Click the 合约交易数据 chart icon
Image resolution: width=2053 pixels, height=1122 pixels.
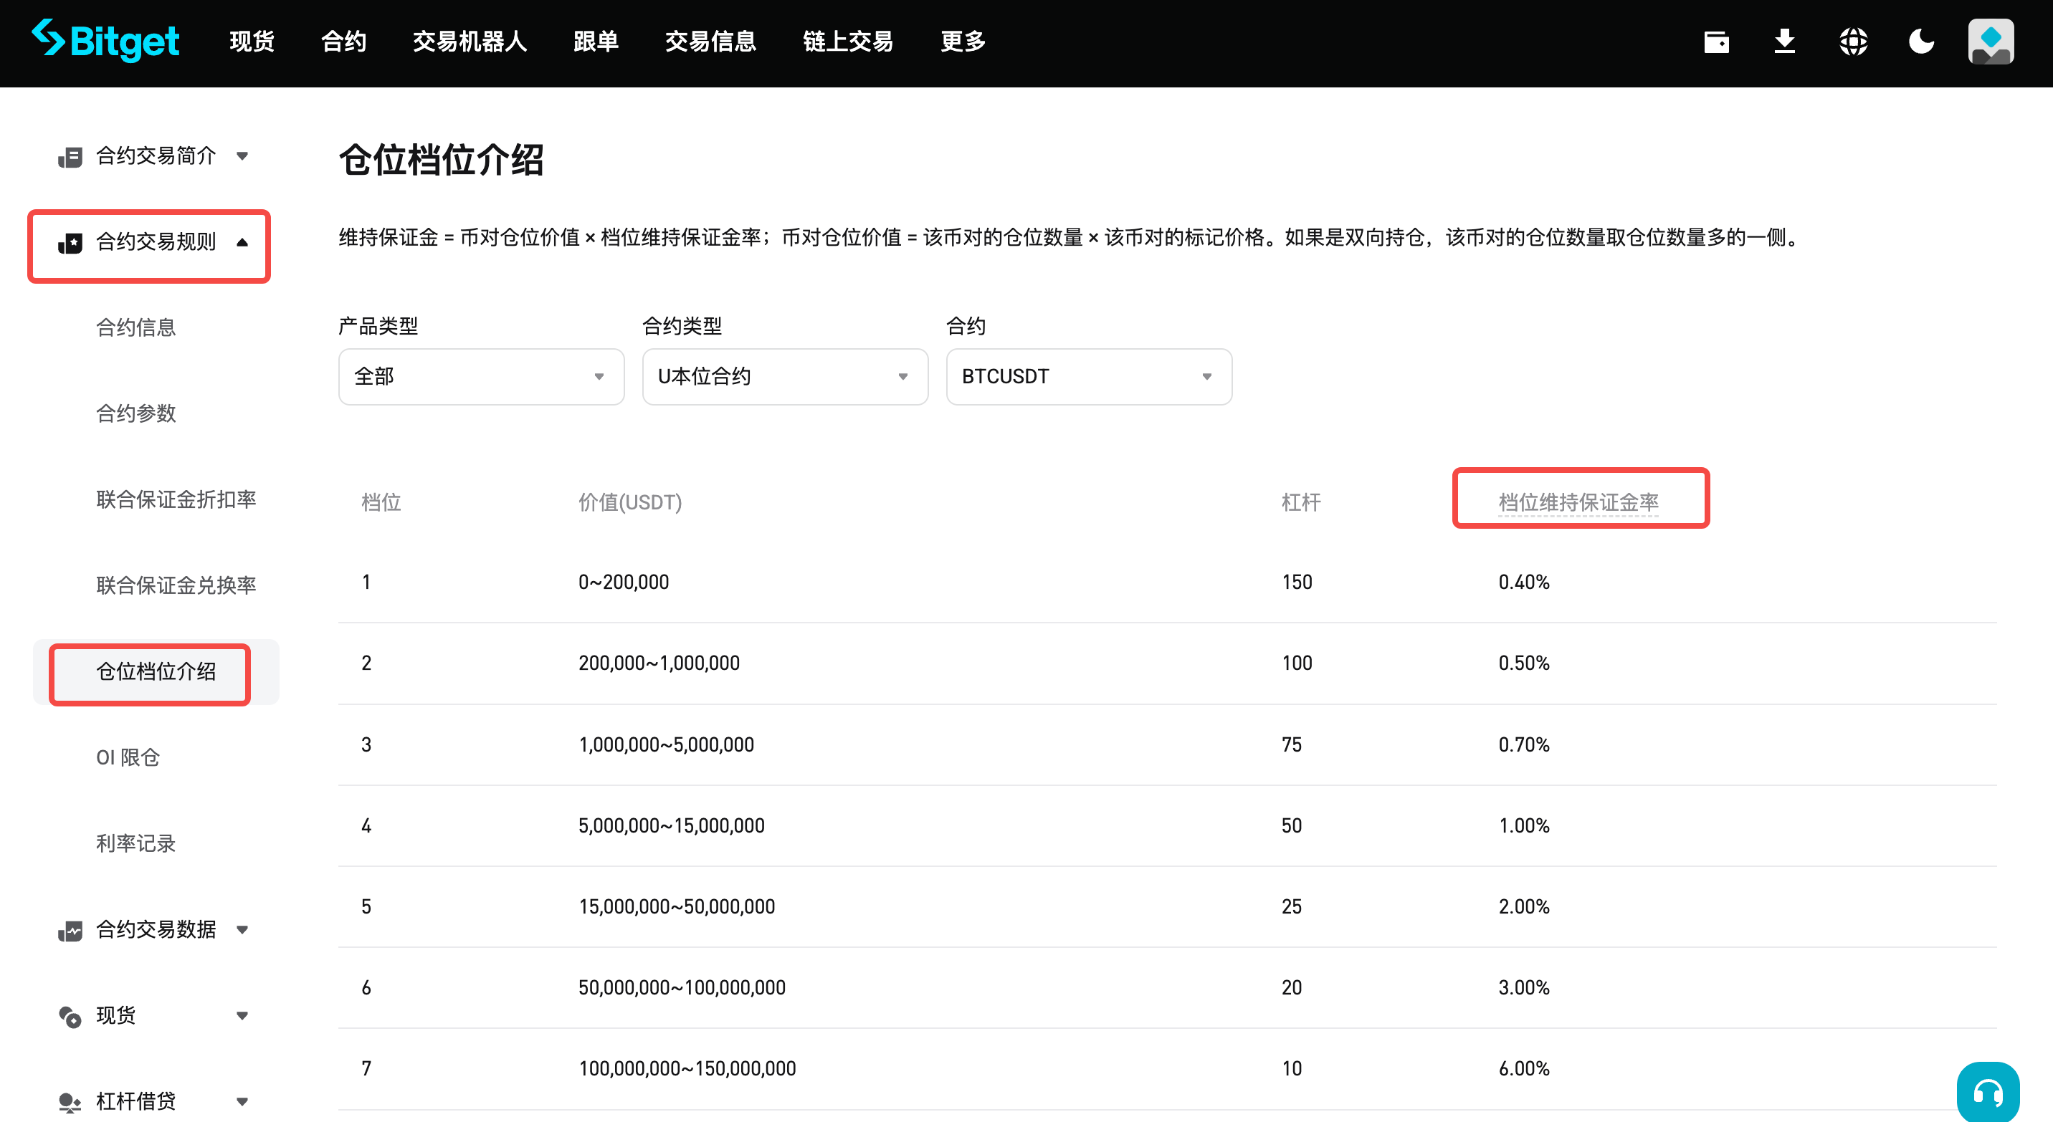pos(70,930)
